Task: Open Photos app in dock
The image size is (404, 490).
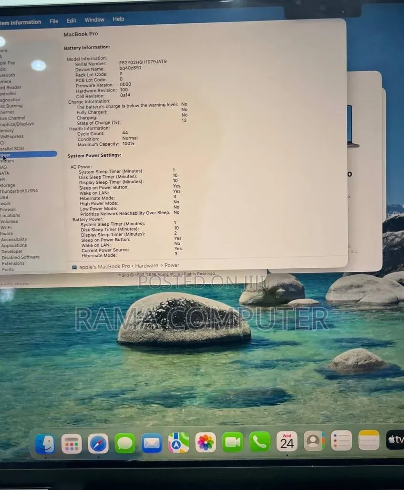Action: tap(206, 442)
